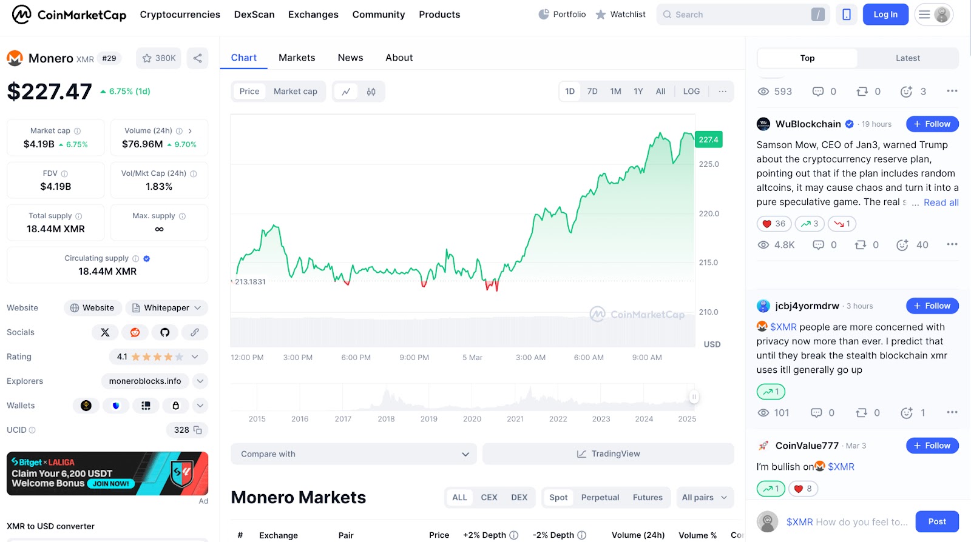Viewport: 971px width, 542px height.
Task: Select the 1Y time range
Action: pyautogui.click(x=638, y=92)
